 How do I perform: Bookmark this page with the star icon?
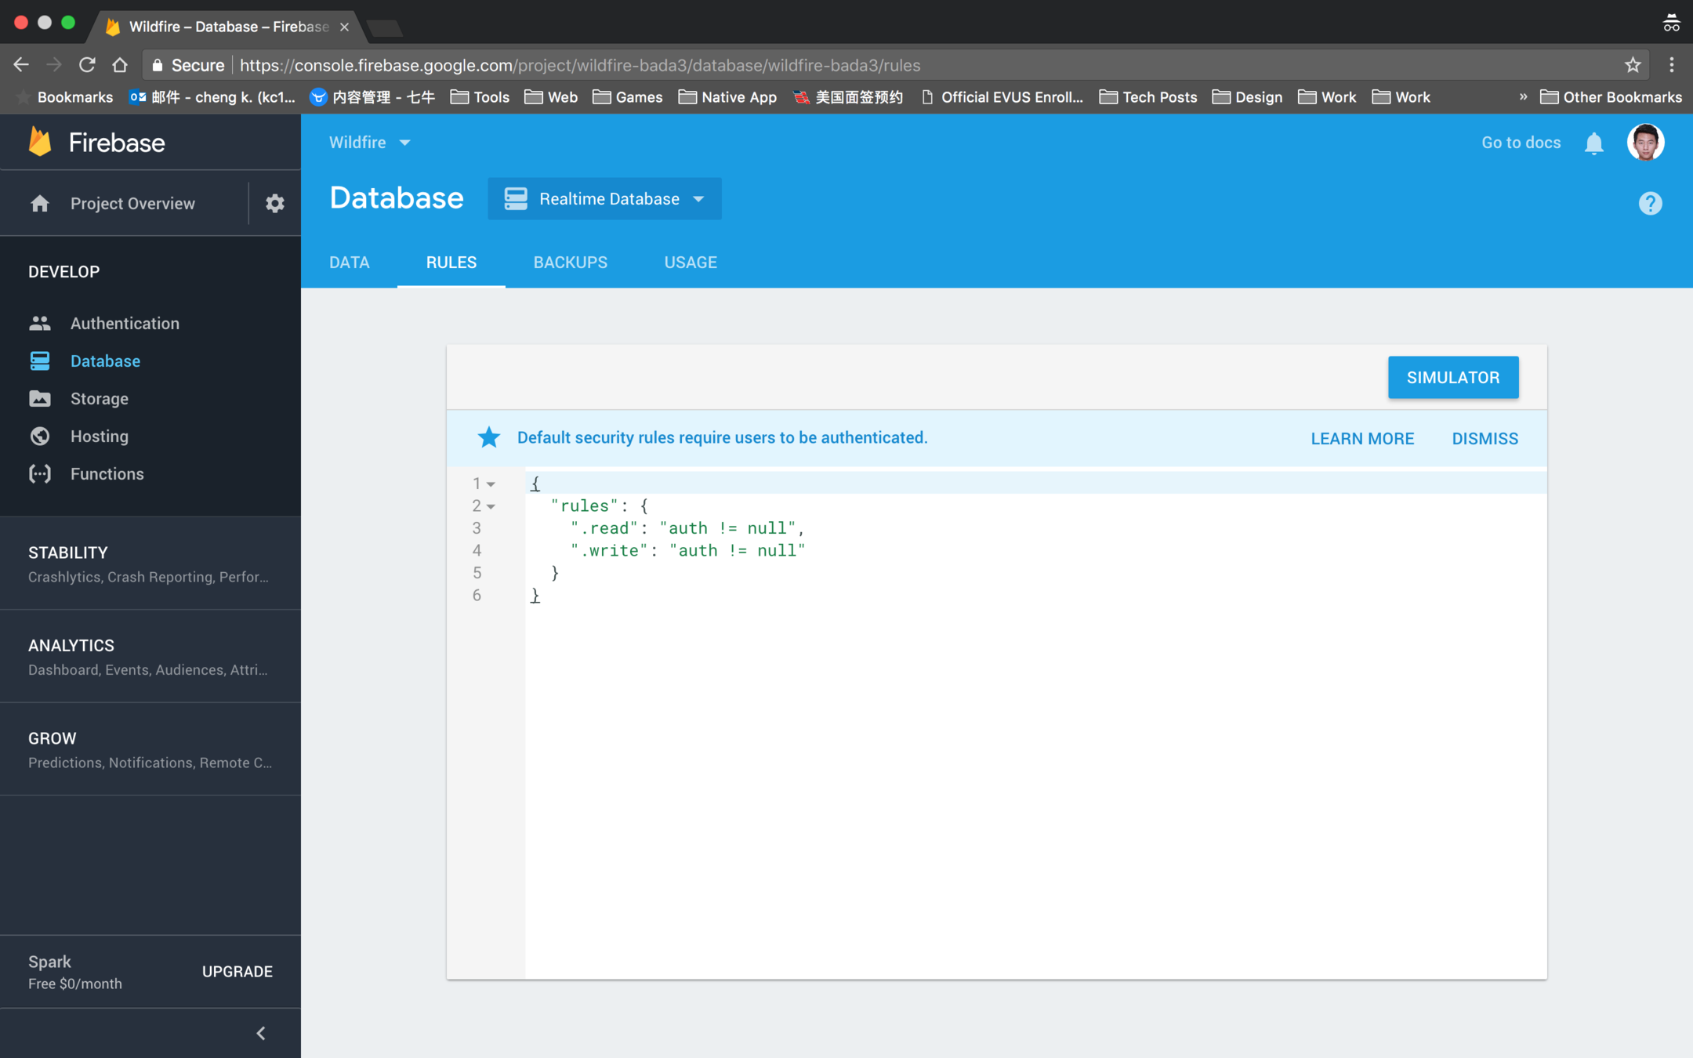pos(1633,65)
